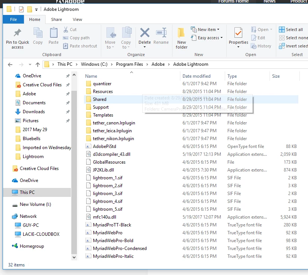This screenshot has width=308, height=275.
Task: Click the Copy icon in Clipboard group
Action: pos(38,33)
